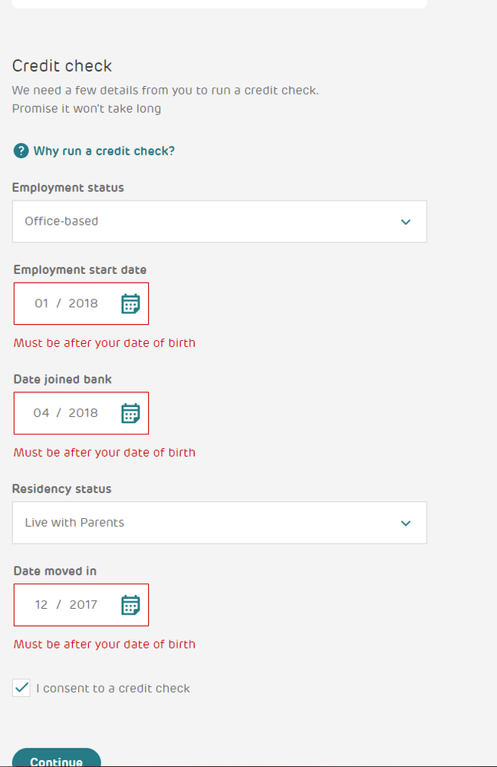Open calendar picker for Employment start date
The height and width of the screenshot is (767, 497).
[x=130, y=304]
